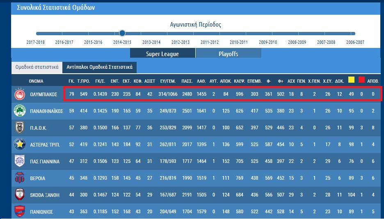Viewport: 384px width, 219px height.
Task: Select the 2012-2013 season
Action: (181, 42)
